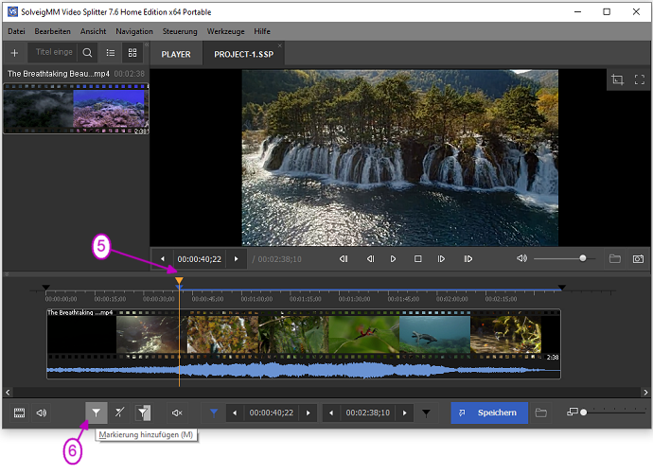Toggle video track display filmstrip icon
This screenshot has width=653, height=474.
pos(19,413)
